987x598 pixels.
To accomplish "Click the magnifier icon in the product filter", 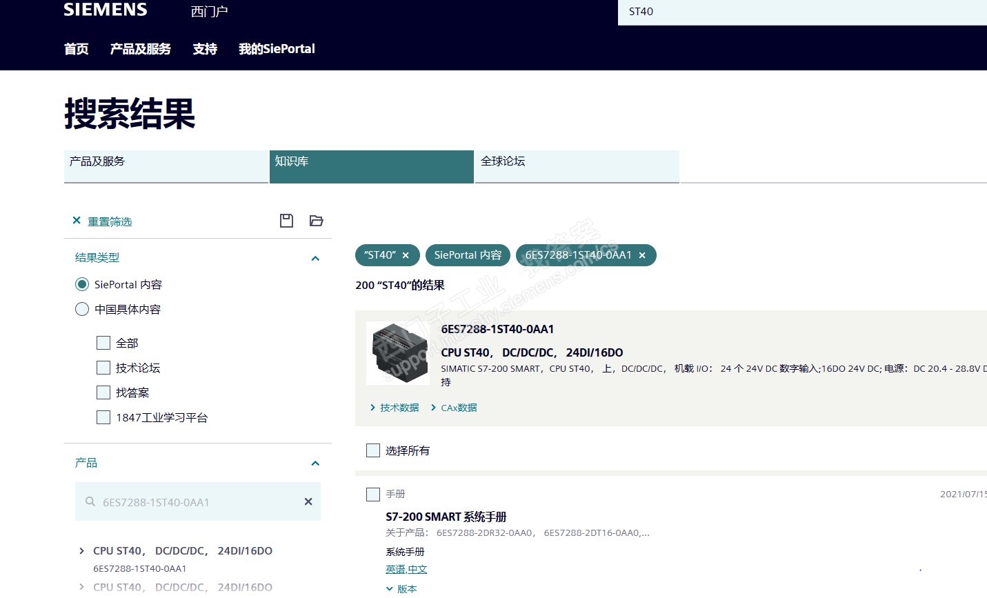I will pyautogui.click(x=90, y=501).
